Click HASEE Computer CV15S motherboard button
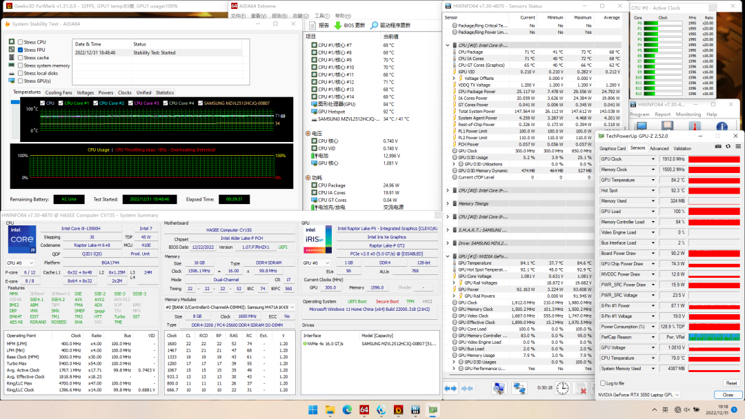 click(x=229, y=230)
